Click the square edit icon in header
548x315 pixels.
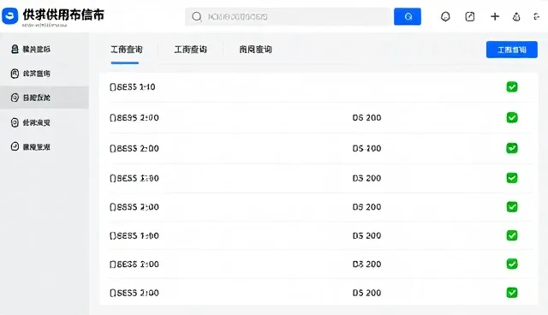470,16
